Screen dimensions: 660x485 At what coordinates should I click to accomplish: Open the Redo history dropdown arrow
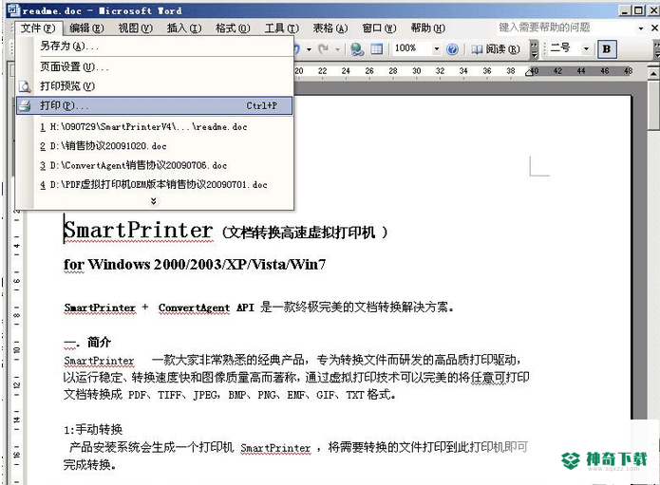337,49
